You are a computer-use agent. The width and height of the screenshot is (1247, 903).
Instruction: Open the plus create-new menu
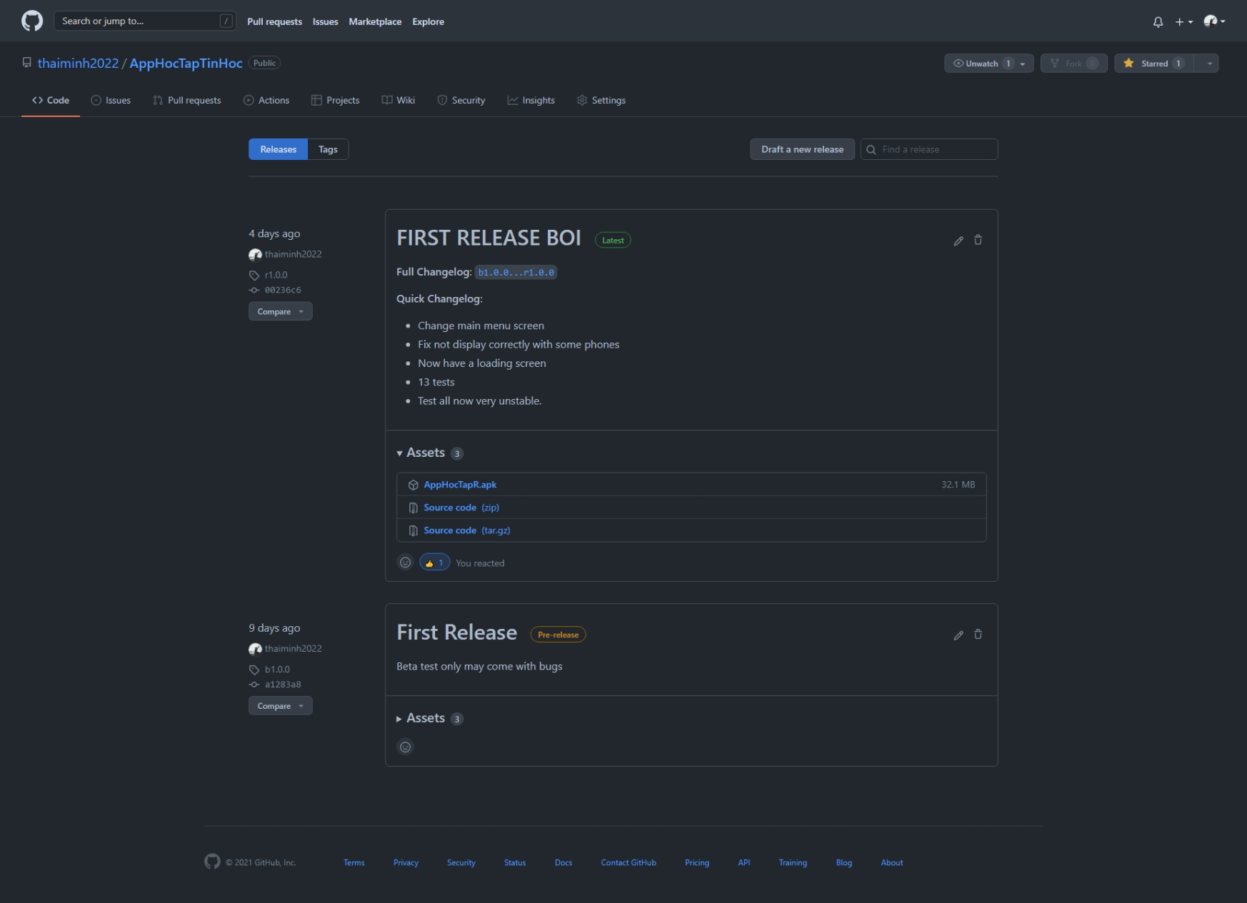[1183, 21]
